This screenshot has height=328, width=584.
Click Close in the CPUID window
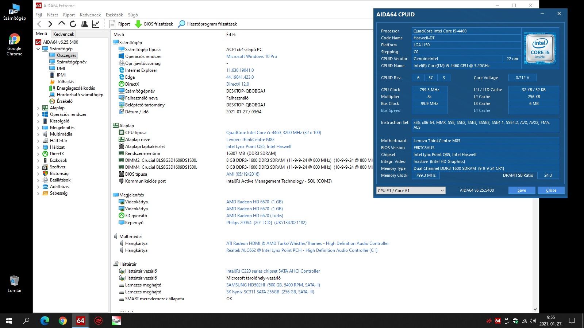551,190
